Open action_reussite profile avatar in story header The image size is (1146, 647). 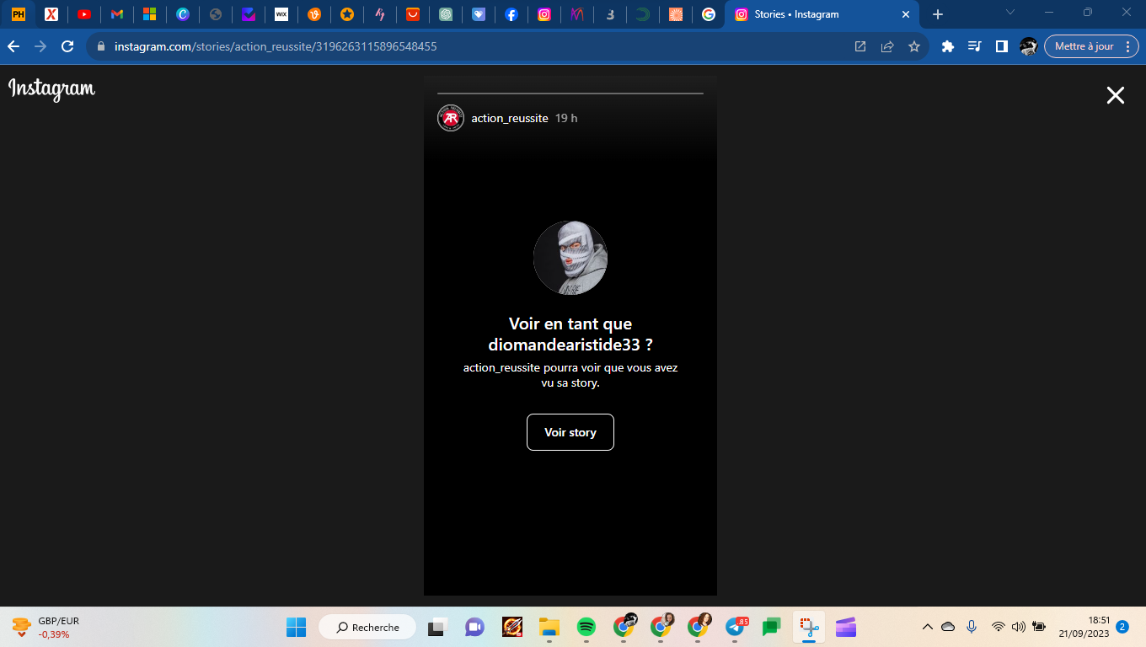pos(451,118)
